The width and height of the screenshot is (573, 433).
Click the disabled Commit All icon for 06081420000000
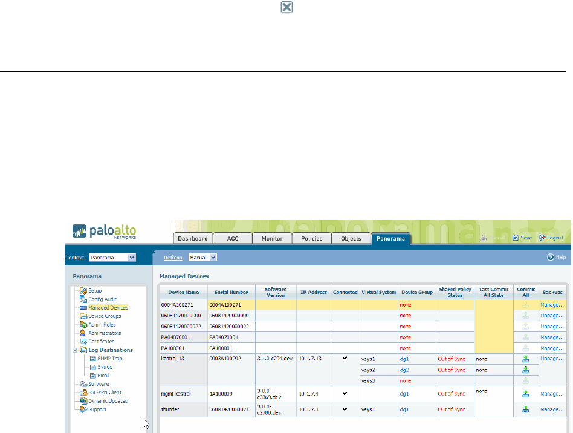tap(525, 315)
